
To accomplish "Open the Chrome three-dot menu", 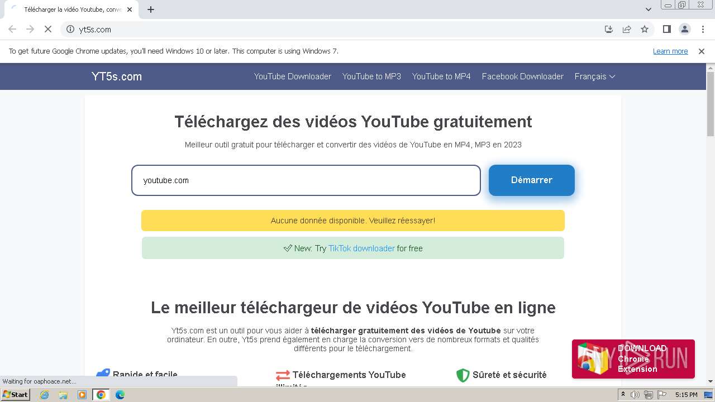I will 702,29.
